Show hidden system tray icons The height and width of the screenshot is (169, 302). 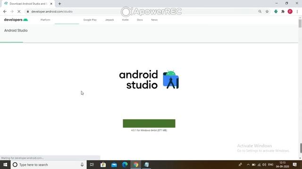tap(248, 165)
